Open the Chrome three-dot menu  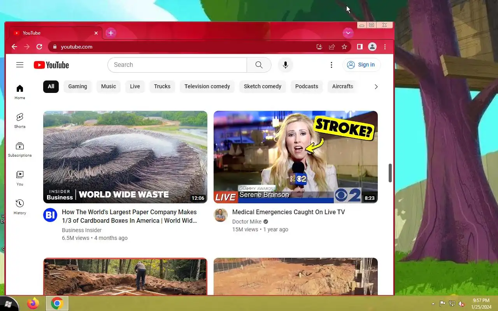pyautogui.click(x=385, y=47)
